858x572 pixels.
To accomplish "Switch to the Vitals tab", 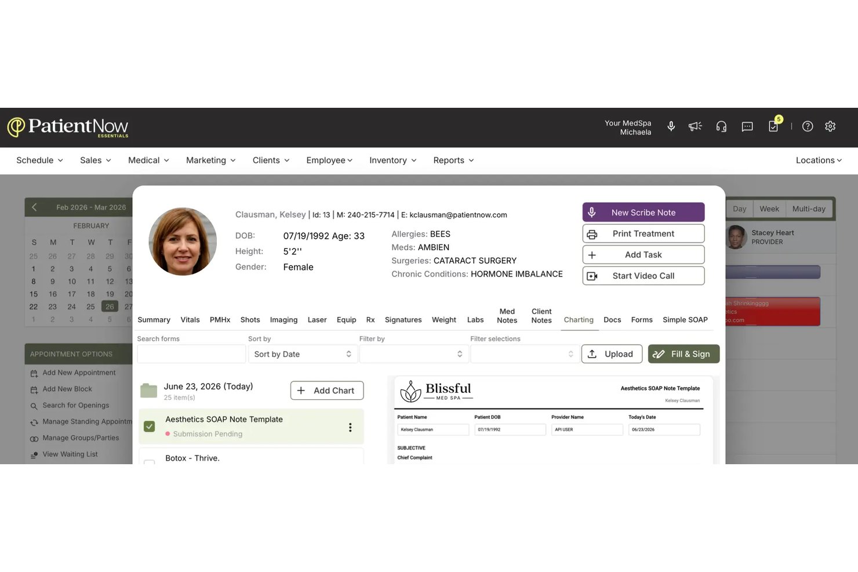I will coord(190,320).
